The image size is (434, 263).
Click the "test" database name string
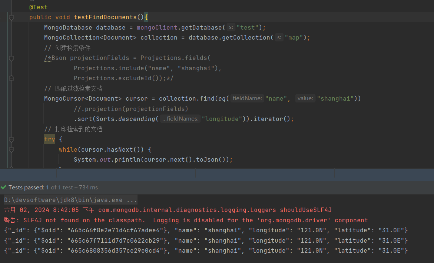pyautogui.click(x=248, y=28)
